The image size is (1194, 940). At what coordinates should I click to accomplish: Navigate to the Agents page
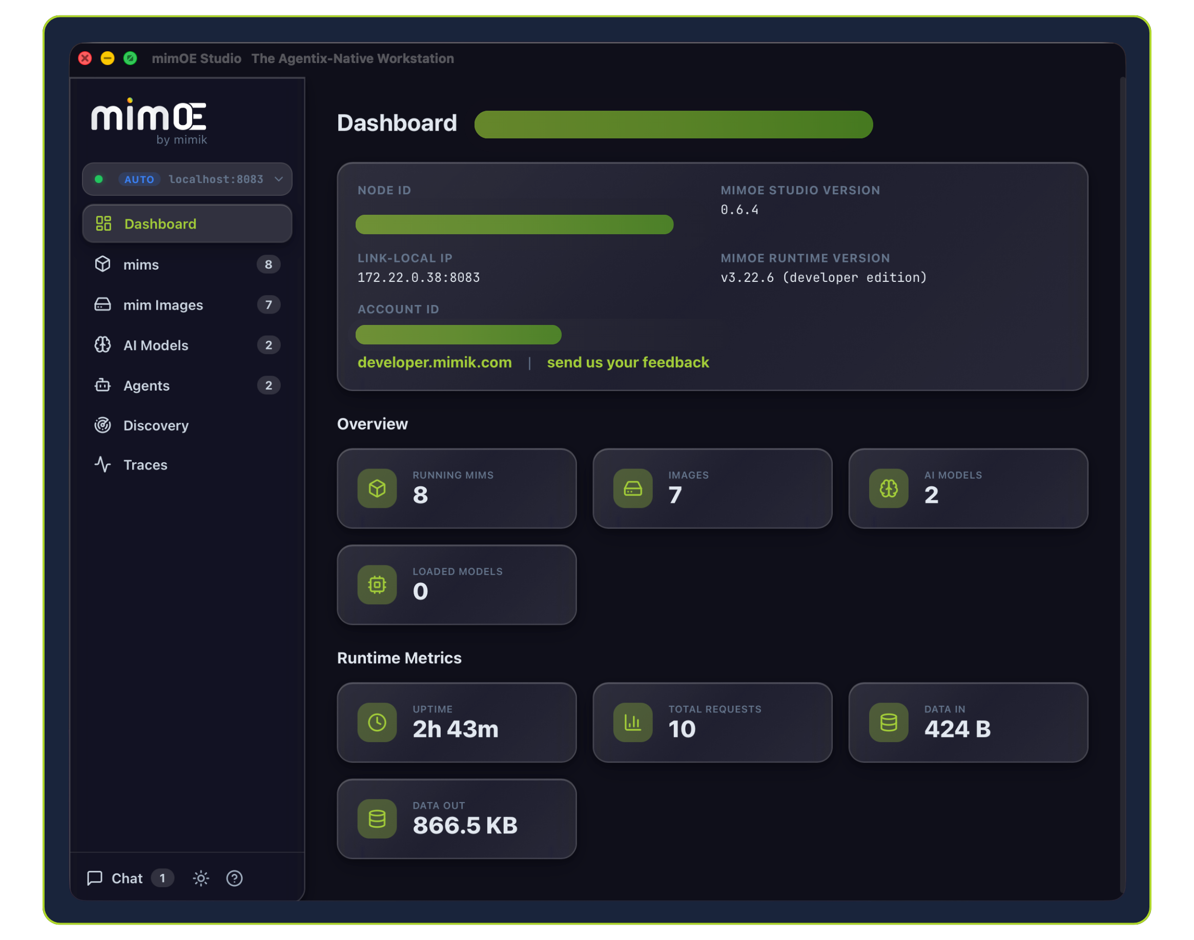coord(187,385)
